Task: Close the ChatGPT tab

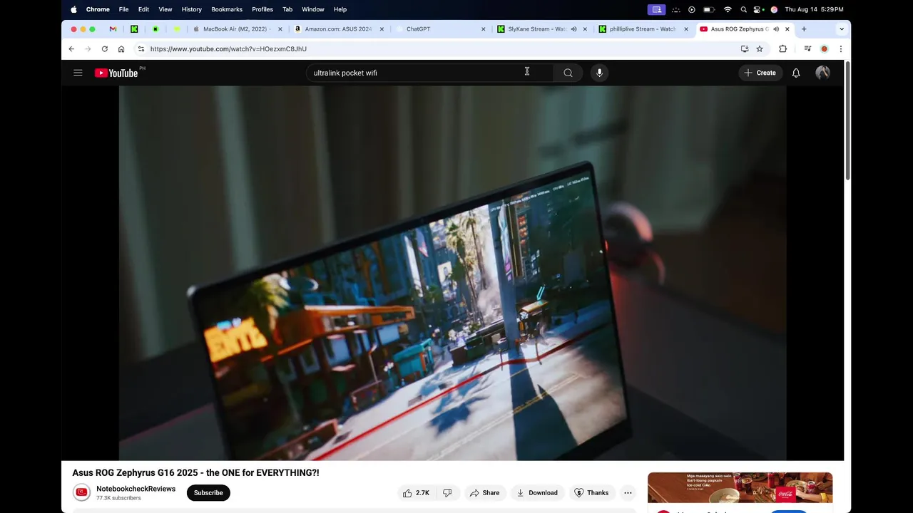Action: pos(483,29)
